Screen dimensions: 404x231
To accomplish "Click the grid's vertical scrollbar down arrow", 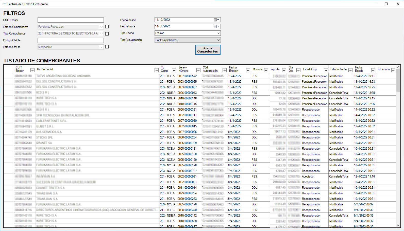I will 398,225.
